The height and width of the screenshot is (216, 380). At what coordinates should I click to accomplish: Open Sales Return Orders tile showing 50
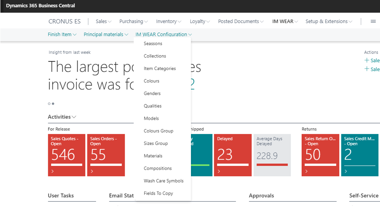point(320,155)
